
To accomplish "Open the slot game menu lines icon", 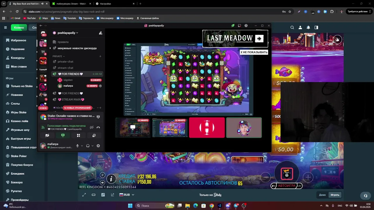I will [x=102, y=175].
